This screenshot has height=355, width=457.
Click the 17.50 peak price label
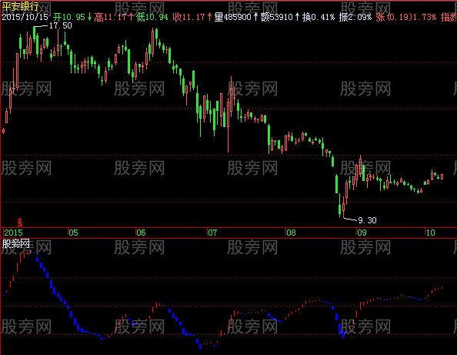point(60,25)
